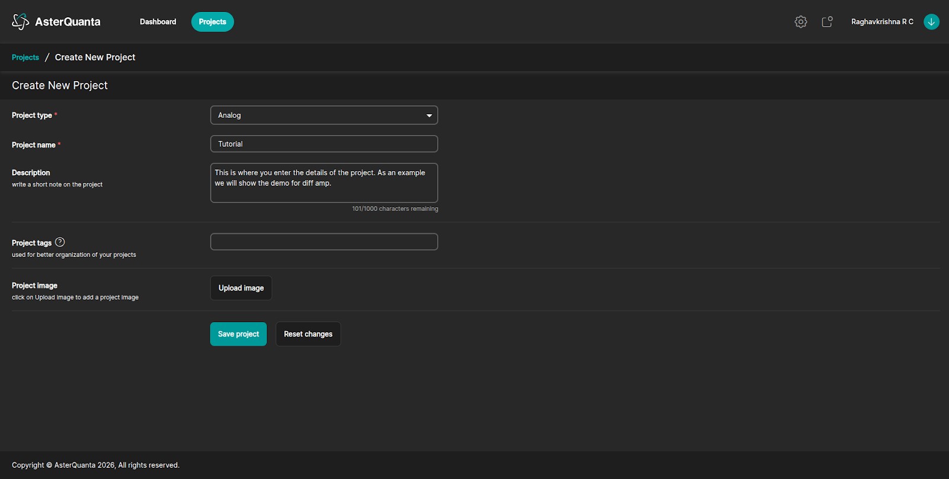Viewport: 949px width, 479px height.
Task: Switch to the Projects tab
Action: point(212,22)
